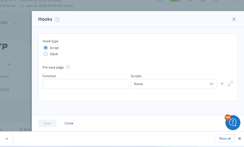Click the Hook type label
The image size is (244, 147).
(50, 41)
